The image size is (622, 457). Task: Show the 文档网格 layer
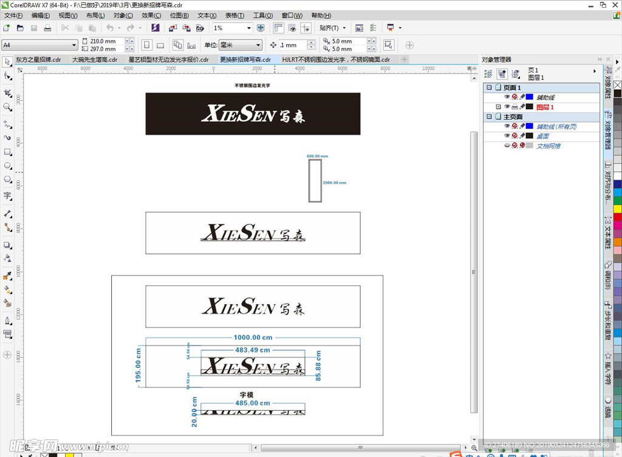(507, 146)
